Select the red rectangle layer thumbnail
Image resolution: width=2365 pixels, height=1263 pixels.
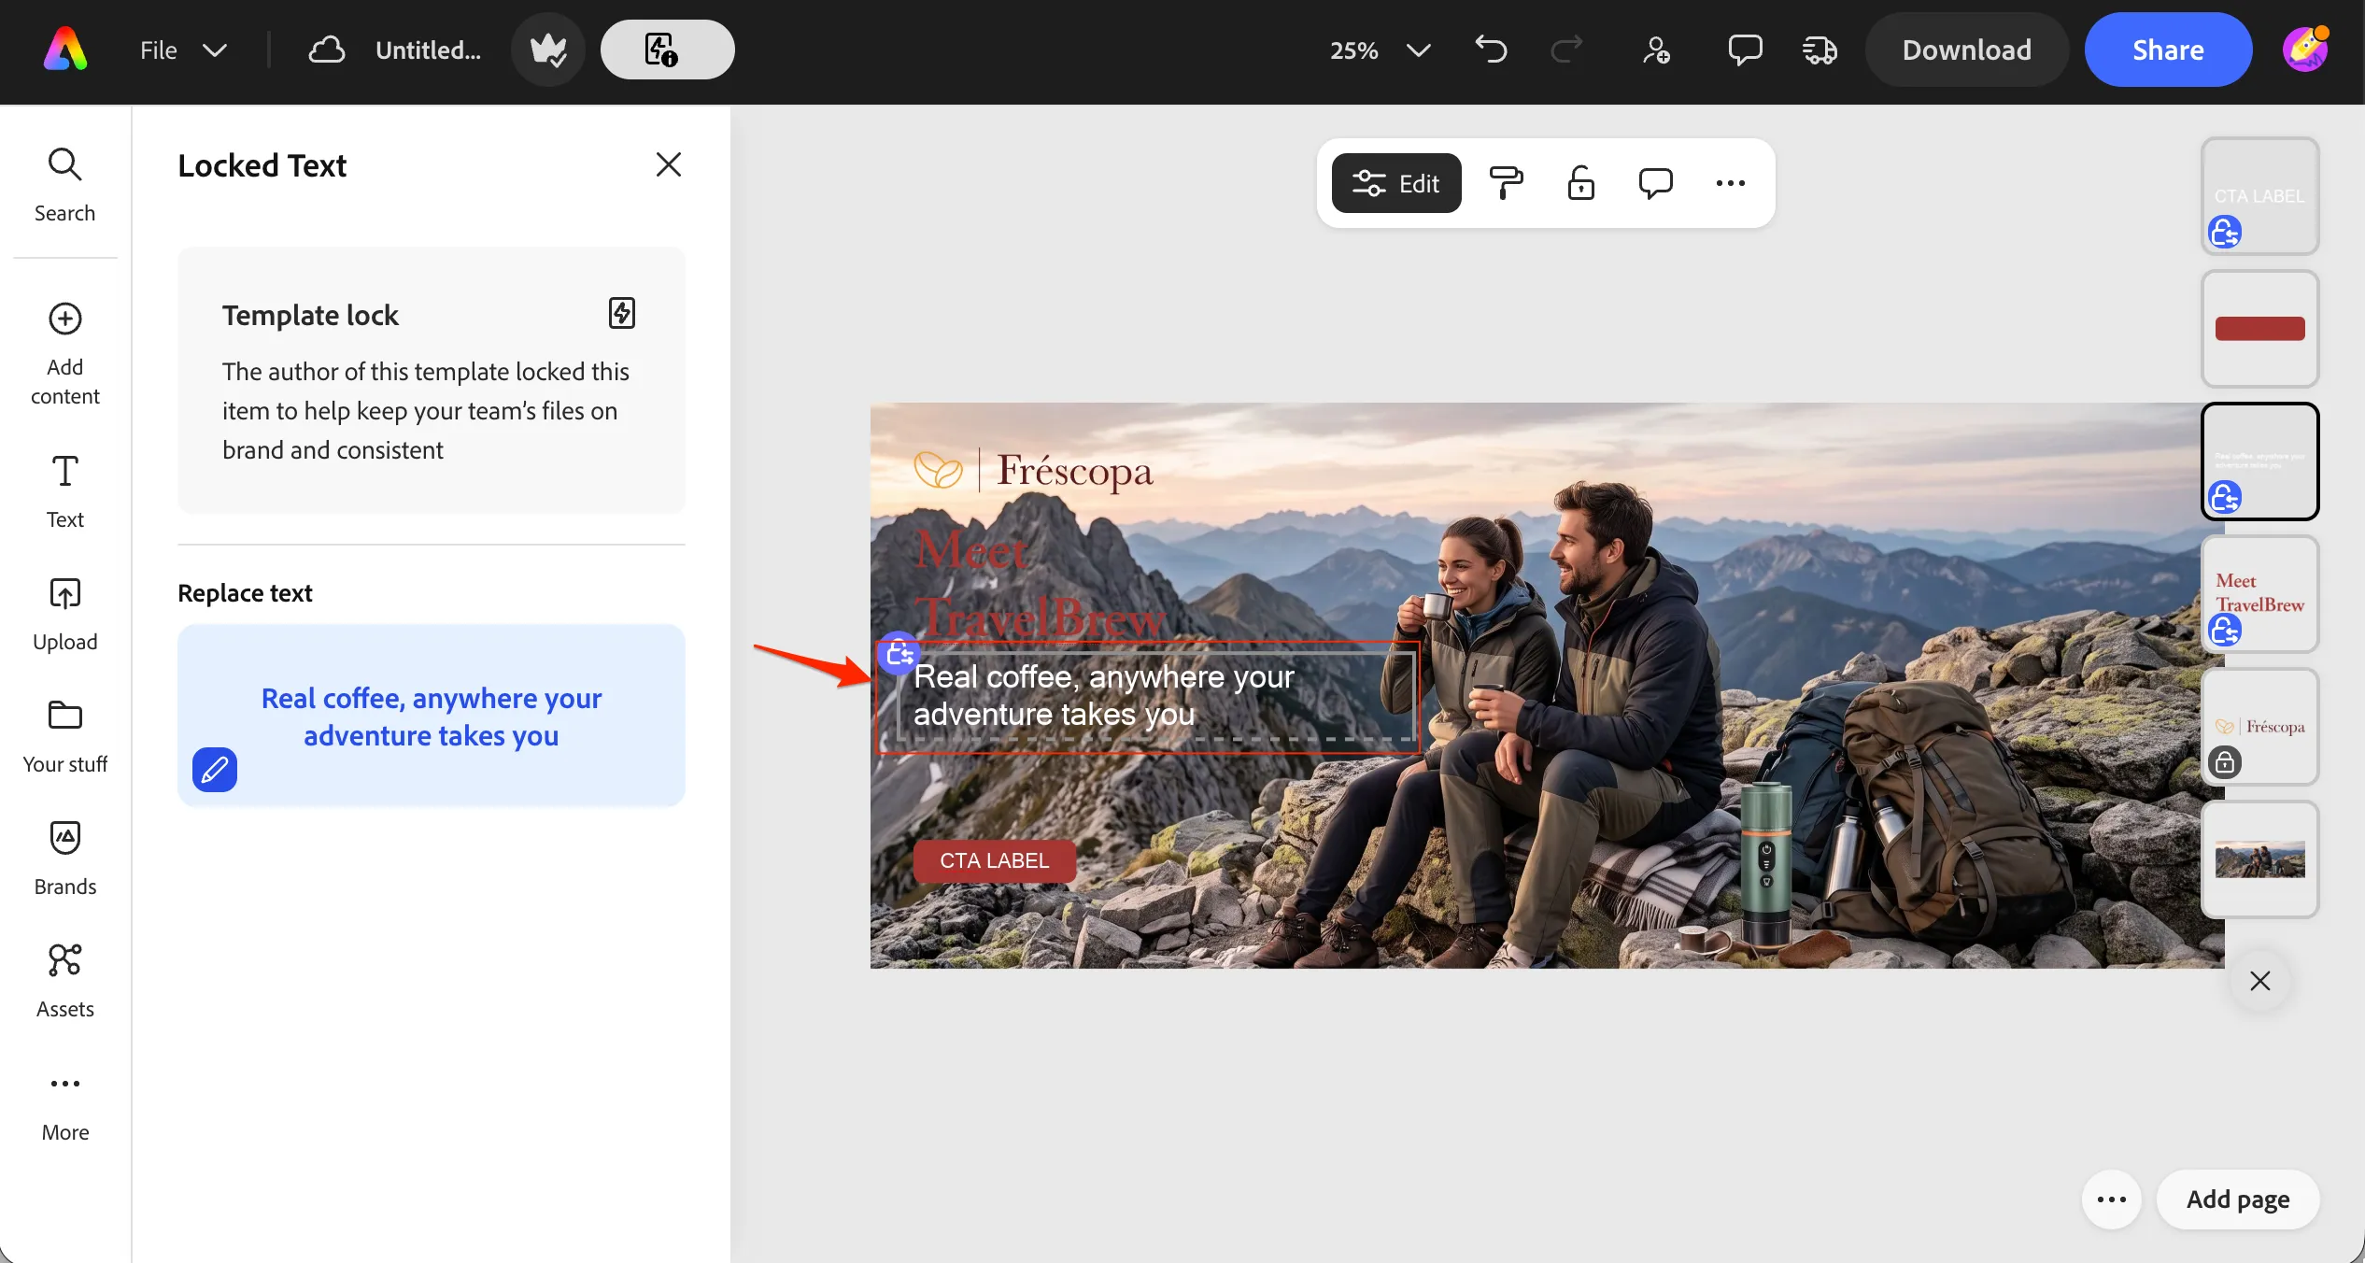tap(2259, 328)
